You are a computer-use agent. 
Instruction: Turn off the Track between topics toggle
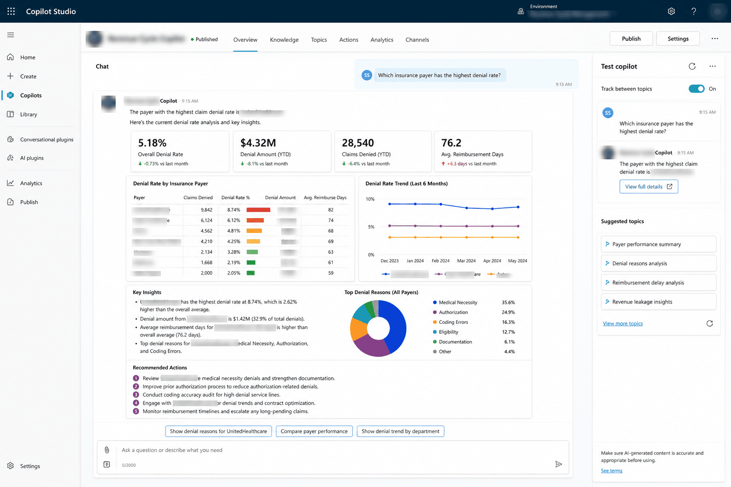pyautogui.click(x=697, y=89)
